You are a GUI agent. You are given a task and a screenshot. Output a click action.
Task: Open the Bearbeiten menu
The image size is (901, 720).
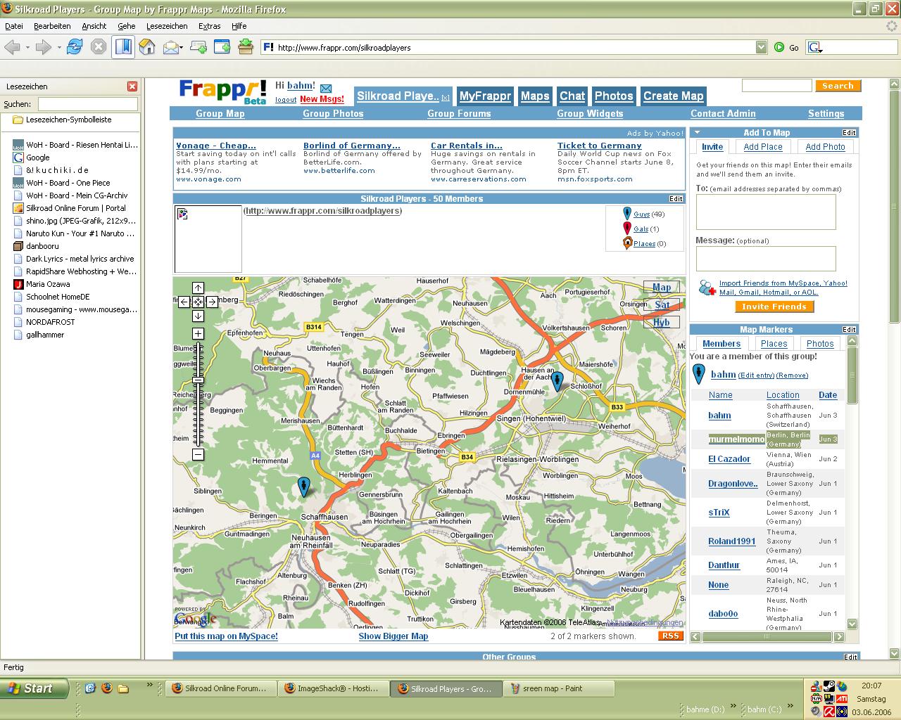pos(52,26)
